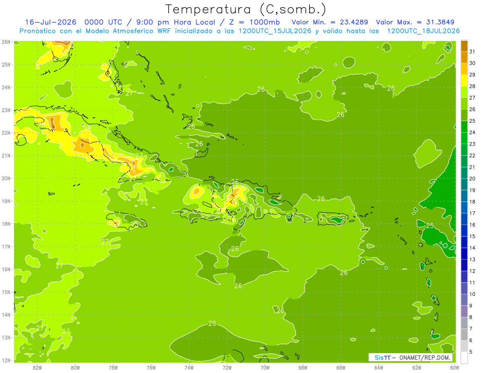Viewport: 483px width, 373px height.
Task: Select the validity stamp "1200UTC_18JUL2026"
Action: [x=423, y=31]
